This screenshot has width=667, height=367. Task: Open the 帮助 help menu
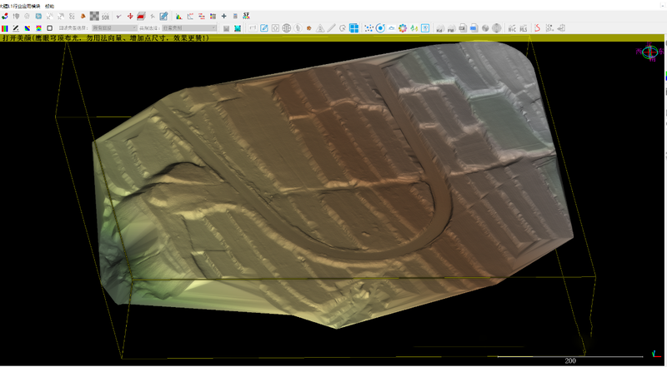49,6
